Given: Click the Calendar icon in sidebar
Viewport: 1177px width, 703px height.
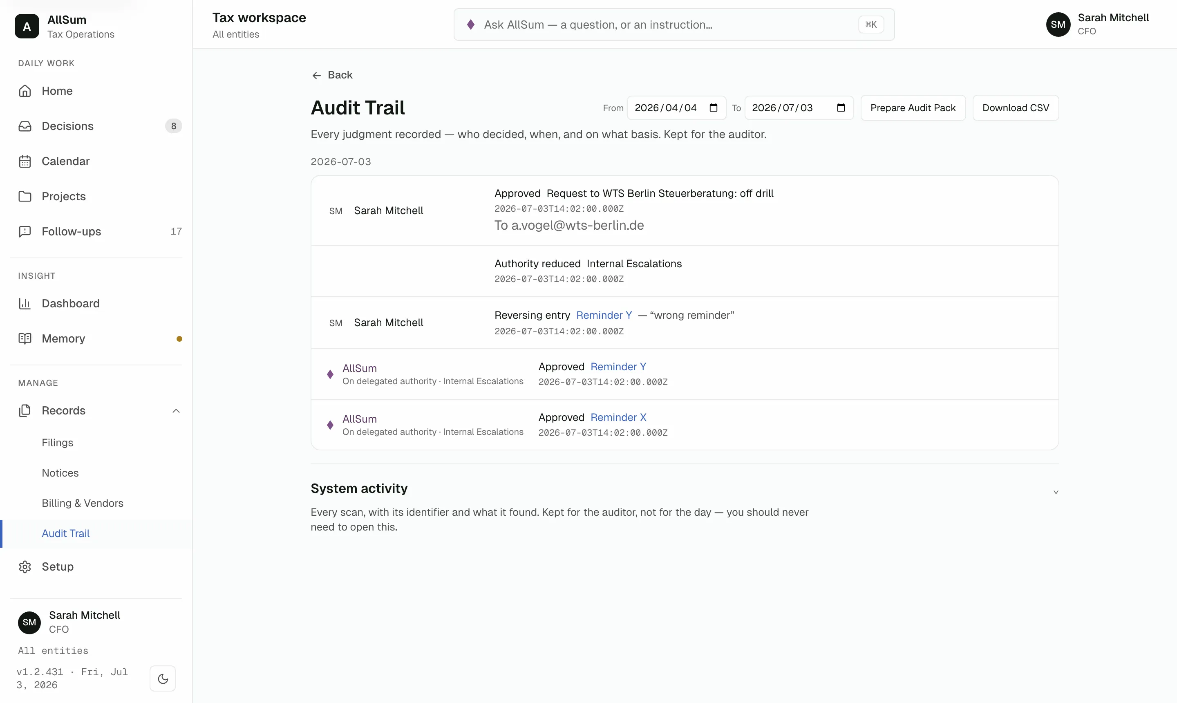Looking at the screenshot, I should [x=25, y=161].
